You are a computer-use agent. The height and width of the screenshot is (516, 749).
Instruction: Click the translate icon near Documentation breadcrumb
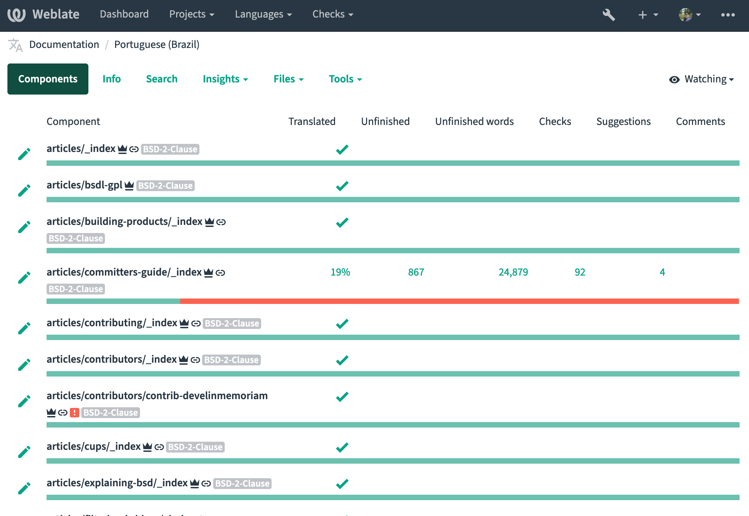point(16,45)
